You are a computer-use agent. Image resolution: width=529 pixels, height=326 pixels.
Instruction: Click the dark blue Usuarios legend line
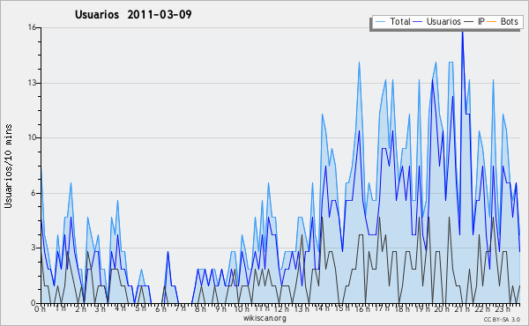point(418,22)
